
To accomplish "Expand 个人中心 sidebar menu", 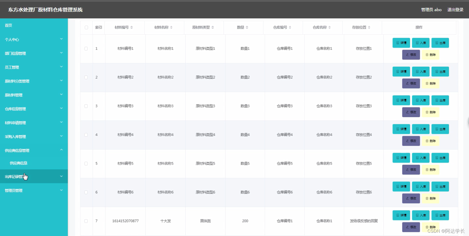I will (x=34, y=39).
